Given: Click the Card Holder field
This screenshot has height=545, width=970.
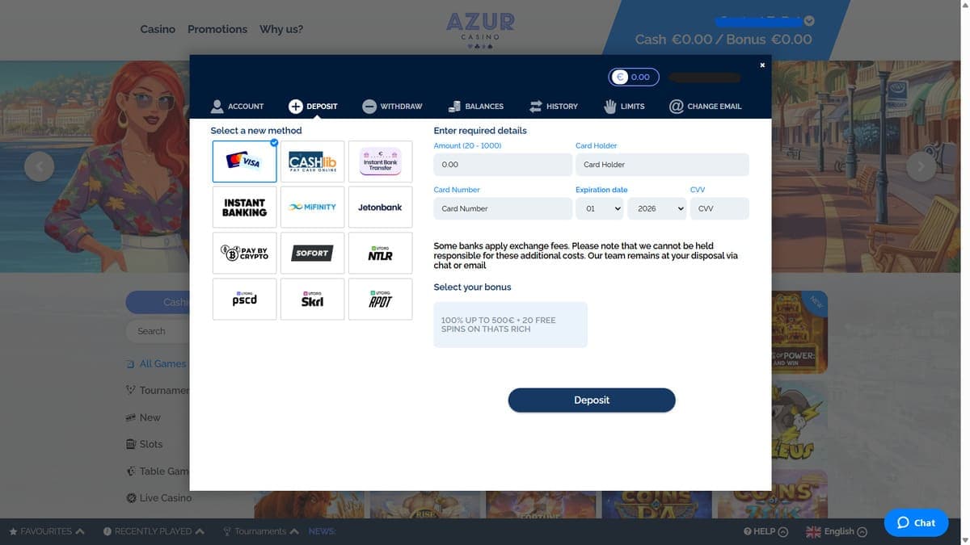Looking at the screenshot, I should click(x=662, y=165).
